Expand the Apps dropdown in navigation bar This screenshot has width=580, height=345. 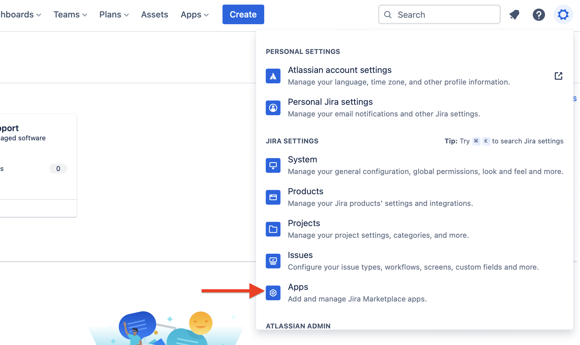[x=195, y=15]
